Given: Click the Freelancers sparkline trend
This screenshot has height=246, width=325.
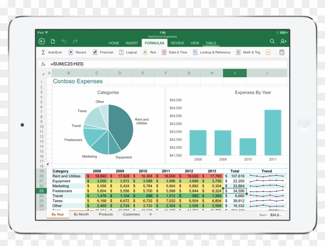Looking at the screenshot, I should coord(267,191).
